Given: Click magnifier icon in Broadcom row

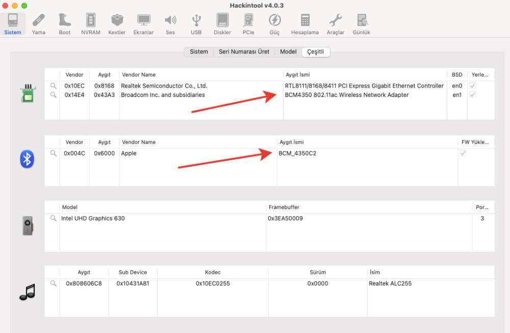Looking at the screenshot, I should 54,95.
